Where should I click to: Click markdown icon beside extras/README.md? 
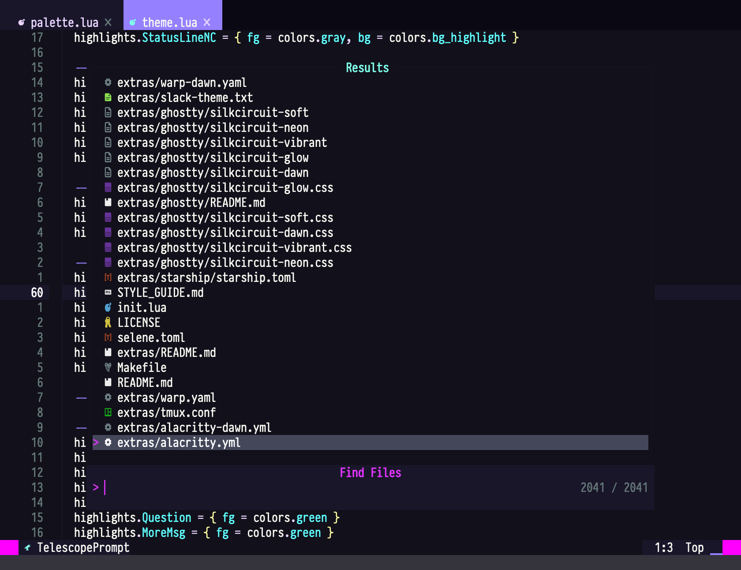point(108,352)
